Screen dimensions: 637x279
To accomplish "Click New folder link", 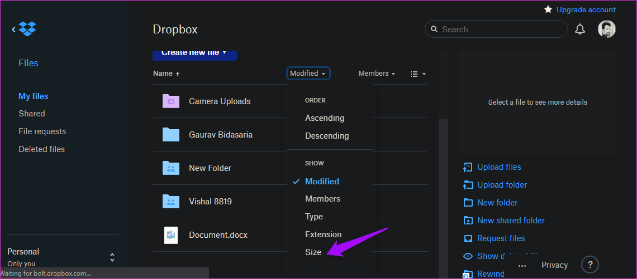I will (497, 203).
